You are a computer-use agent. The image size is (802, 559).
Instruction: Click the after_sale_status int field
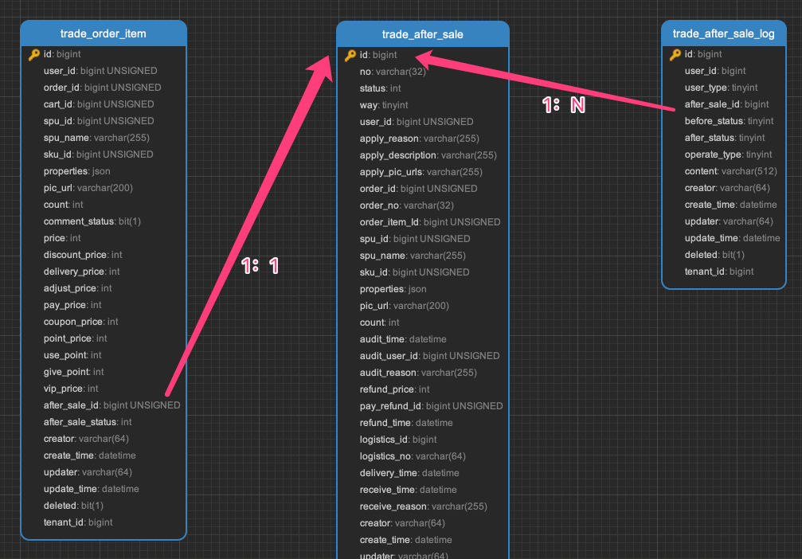tap(88, 422)
